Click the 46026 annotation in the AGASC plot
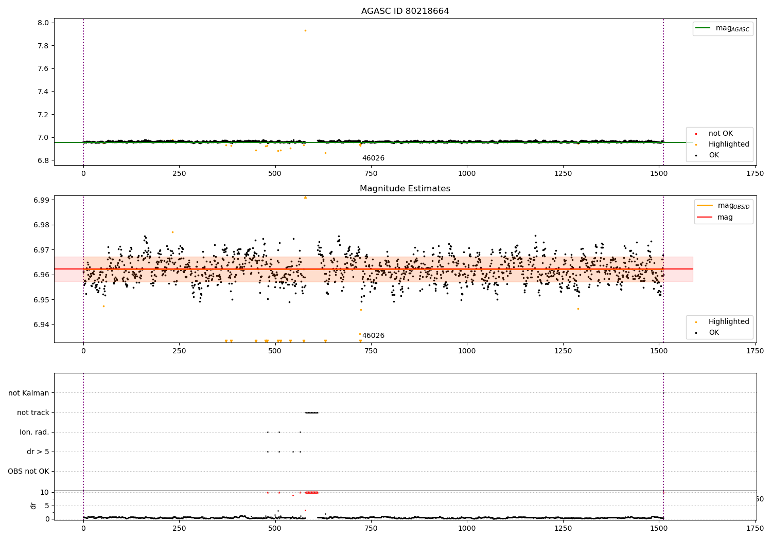This screenshot has height=540, width=772. [x=373, y=158]
